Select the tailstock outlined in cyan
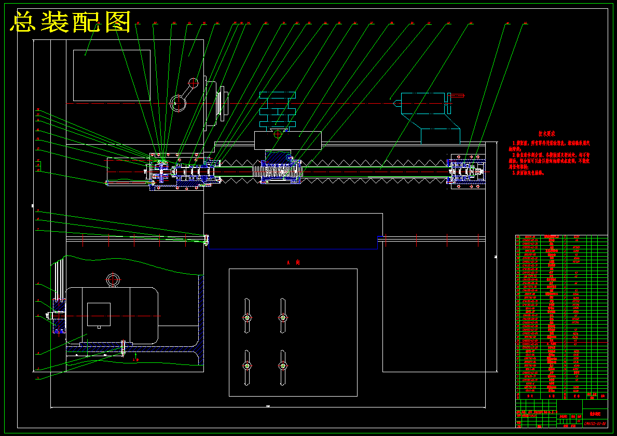The height and width of the screenshot is (436, 617). tap(430, 118)
